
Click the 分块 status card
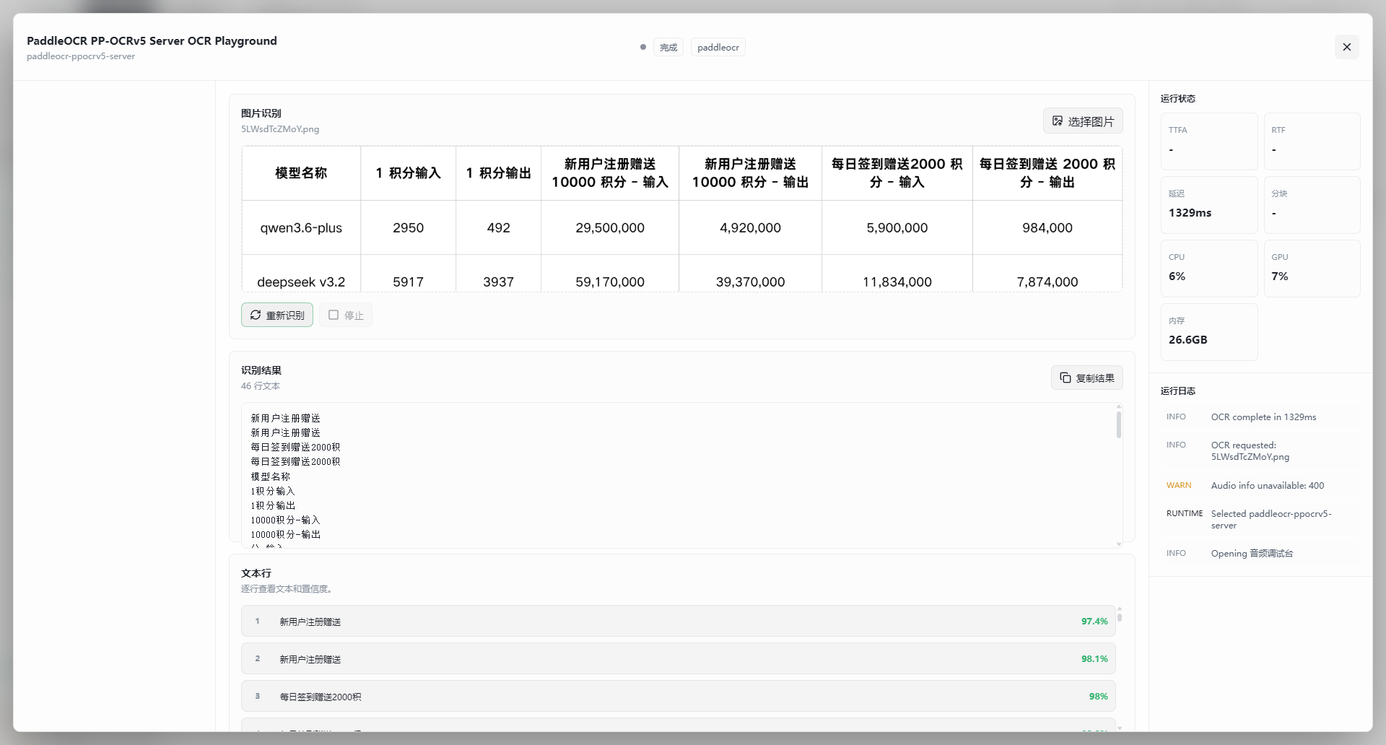[1312, 205]
